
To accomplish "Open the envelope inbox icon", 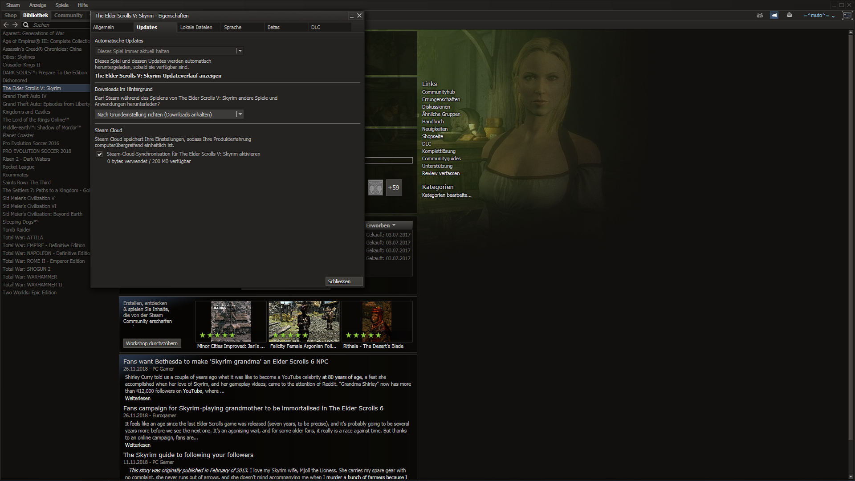I will (x=789, y=15).
